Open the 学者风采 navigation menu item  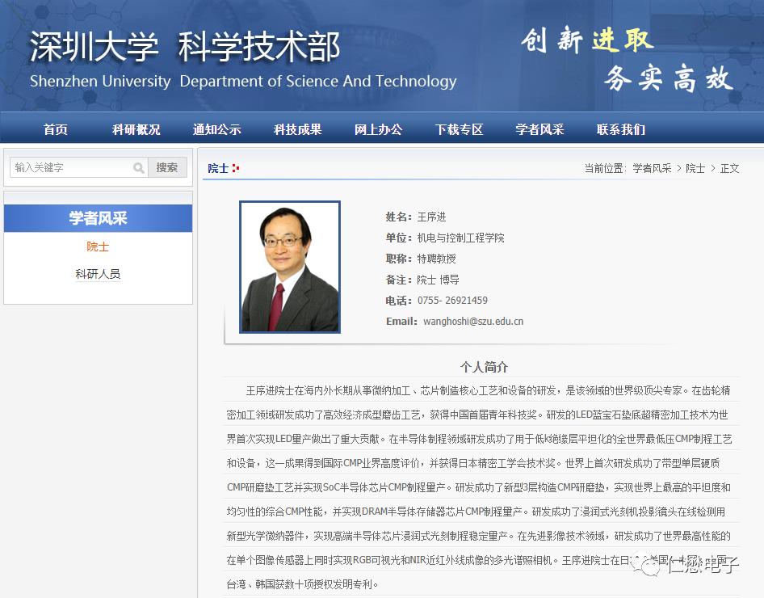539,129
